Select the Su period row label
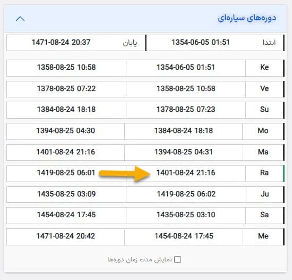The width and height of the screenshot is (292, 280). point(264,109)
